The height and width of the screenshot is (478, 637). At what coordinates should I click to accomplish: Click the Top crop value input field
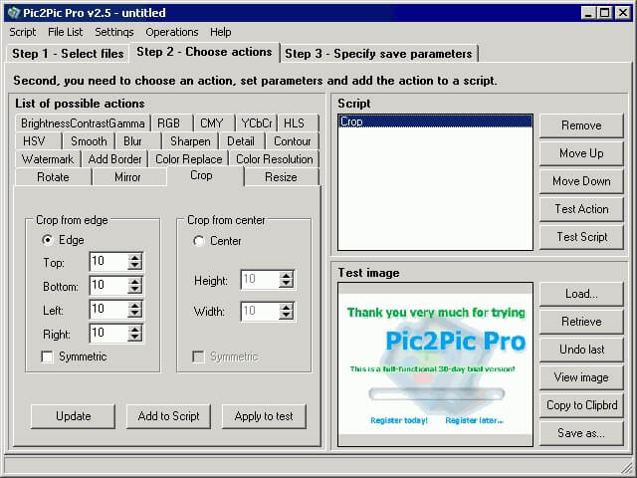[107, 262]
